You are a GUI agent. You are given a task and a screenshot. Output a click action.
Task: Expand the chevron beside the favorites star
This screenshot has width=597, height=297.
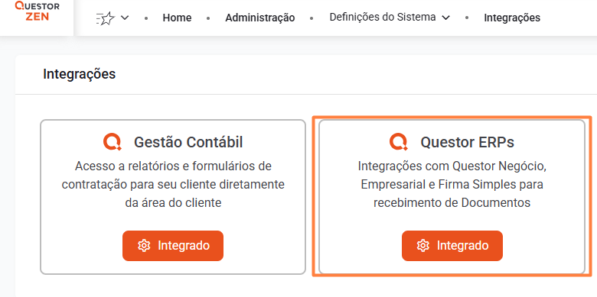tap(125, 18)
